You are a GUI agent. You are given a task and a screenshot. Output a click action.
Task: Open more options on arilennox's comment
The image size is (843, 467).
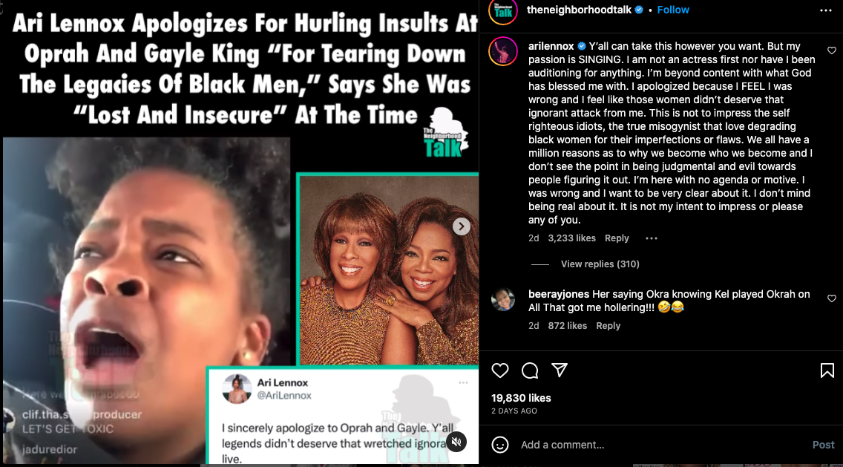click(651, 238)
